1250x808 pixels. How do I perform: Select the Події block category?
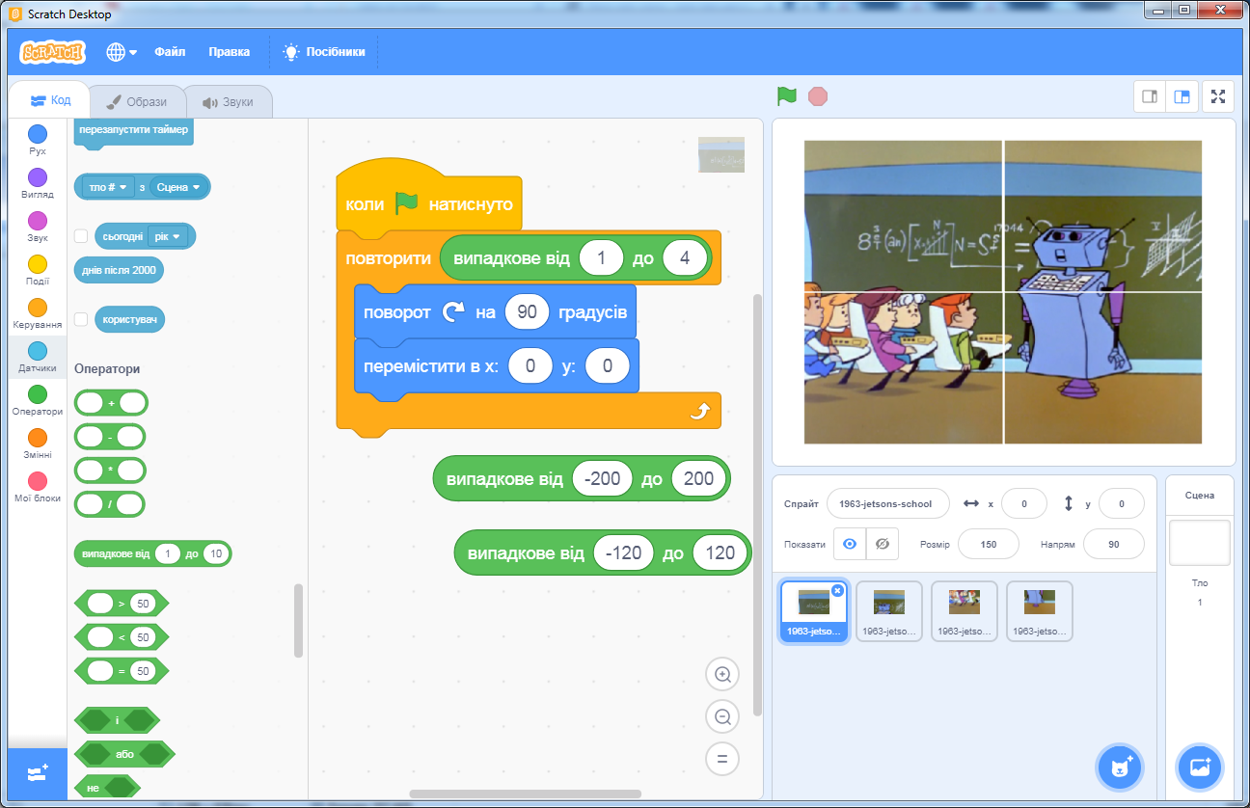(x=38, y=270)
